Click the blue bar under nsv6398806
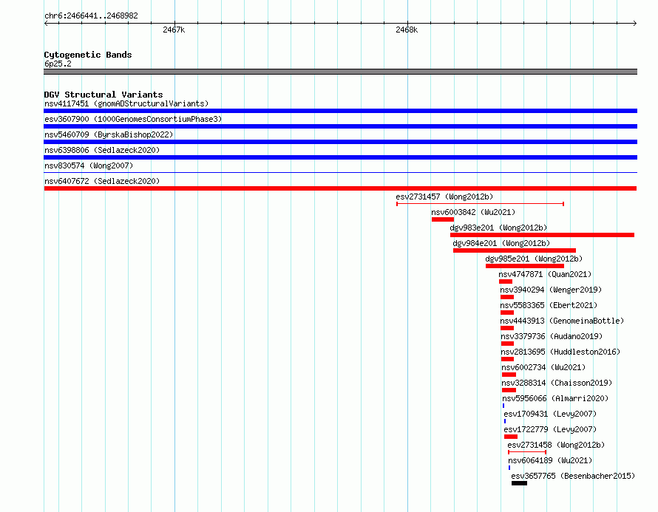Screen dimensions: 658x512 [340, 157]
